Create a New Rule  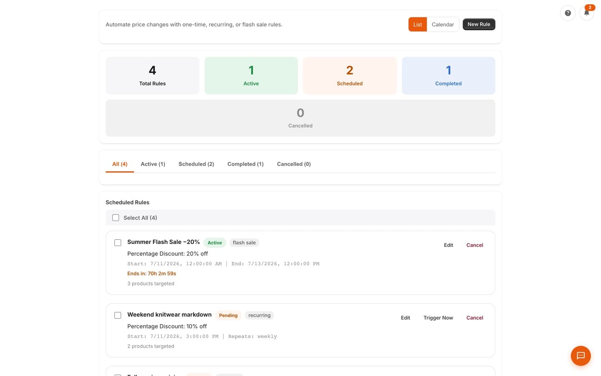coord(479,24)
